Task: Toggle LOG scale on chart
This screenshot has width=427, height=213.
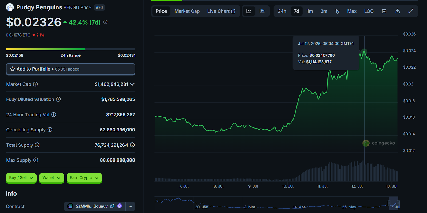Action: click(369, 11)
